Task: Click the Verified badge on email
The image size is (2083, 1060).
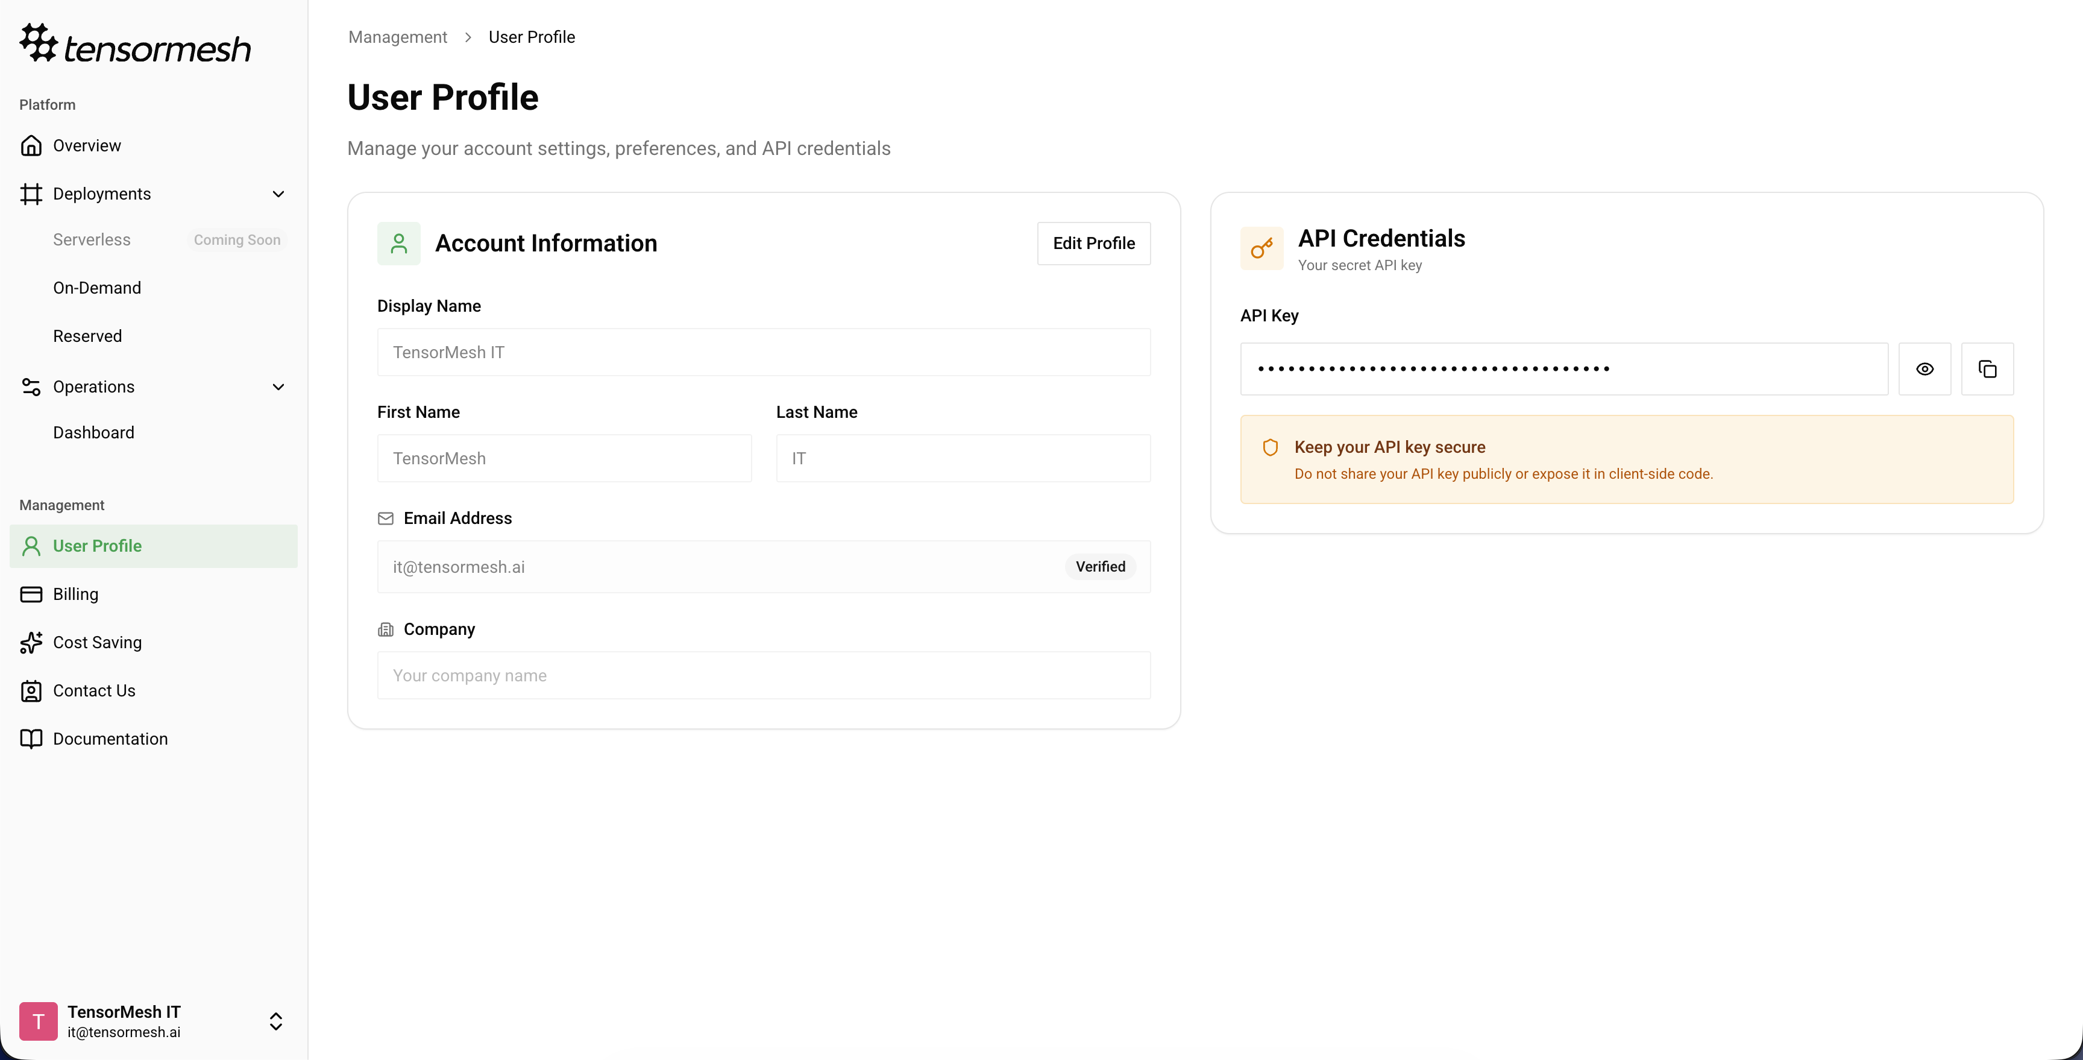Action: 1100,566
